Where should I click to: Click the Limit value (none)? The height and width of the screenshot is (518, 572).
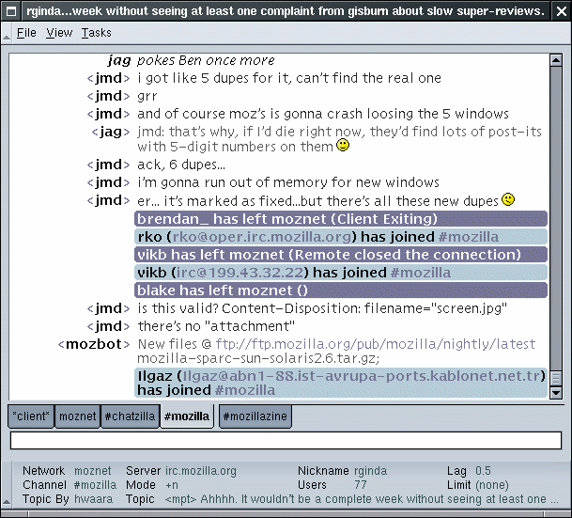[492, 485]
